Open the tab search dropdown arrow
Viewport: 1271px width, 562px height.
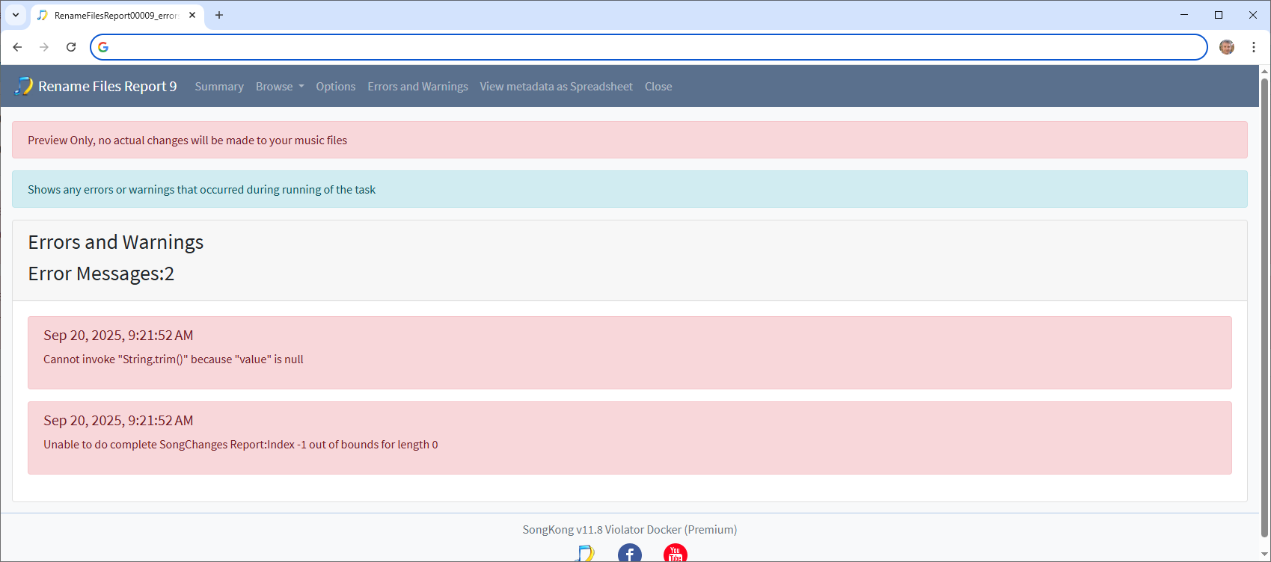[x=16, y=15]
